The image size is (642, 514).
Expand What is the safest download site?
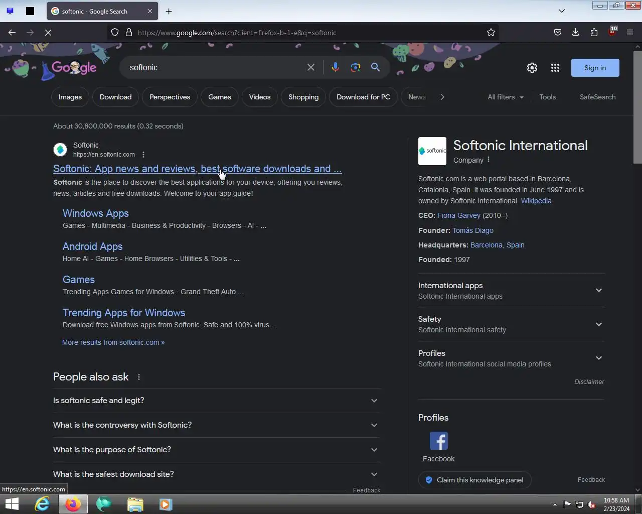[x=216, y=474]
